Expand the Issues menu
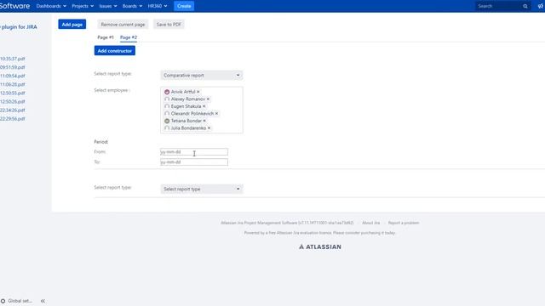545x306 pixels. 108,6
